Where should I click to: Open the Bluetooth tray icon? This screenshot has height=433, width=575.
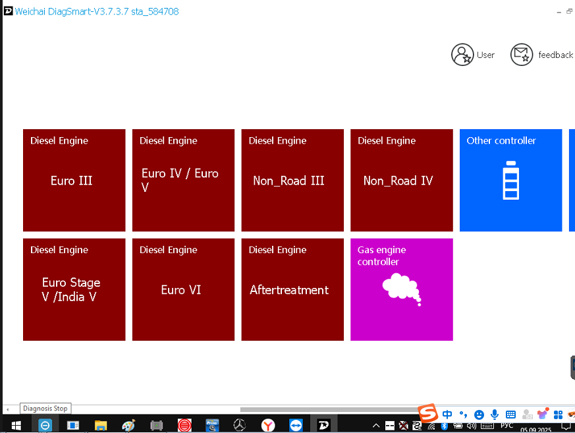click(445, 426)
